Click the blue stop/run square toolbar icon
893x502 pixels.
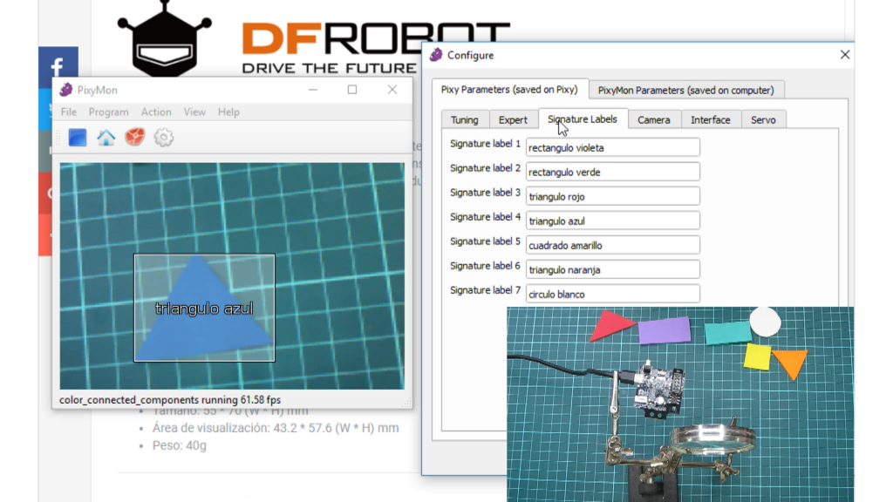pyautogui.click(x=78, y=138)
